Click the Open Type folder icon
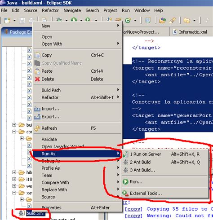The image size is (213, 220). coord(162,20)
